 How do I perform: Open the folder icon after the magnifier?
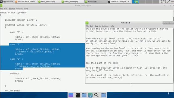click(x=104, y=95)
